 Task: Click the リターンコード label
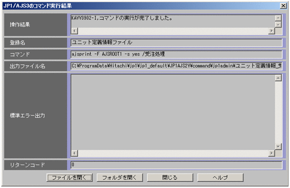point(28,165)
